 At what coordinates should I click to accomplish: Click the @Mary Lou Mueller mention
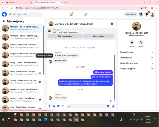click(x=103, y=72)
